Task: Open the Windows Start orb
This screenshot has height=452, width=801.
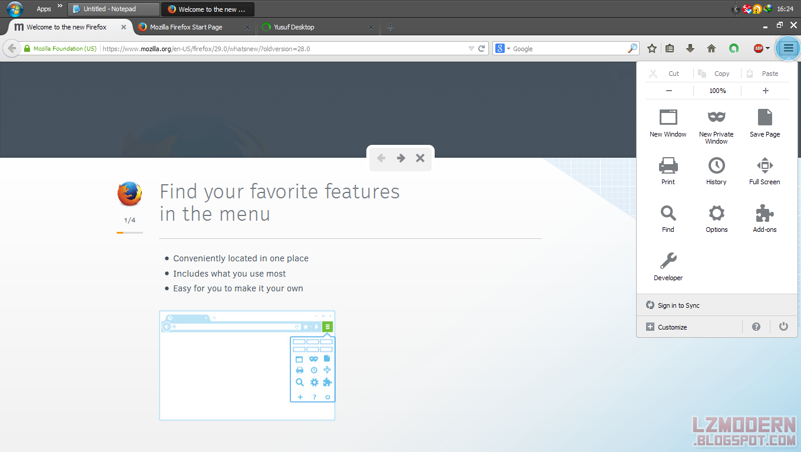Action: point(15,8)
